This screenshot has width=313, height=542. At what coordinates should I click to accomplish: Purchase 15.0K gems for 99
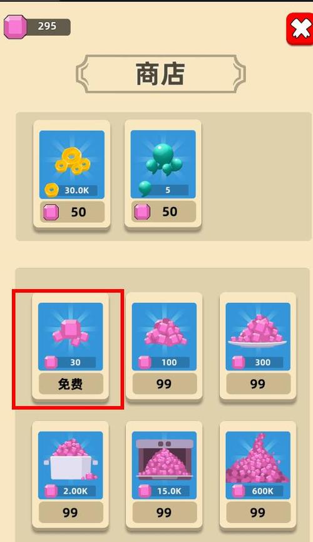(165, 513)
